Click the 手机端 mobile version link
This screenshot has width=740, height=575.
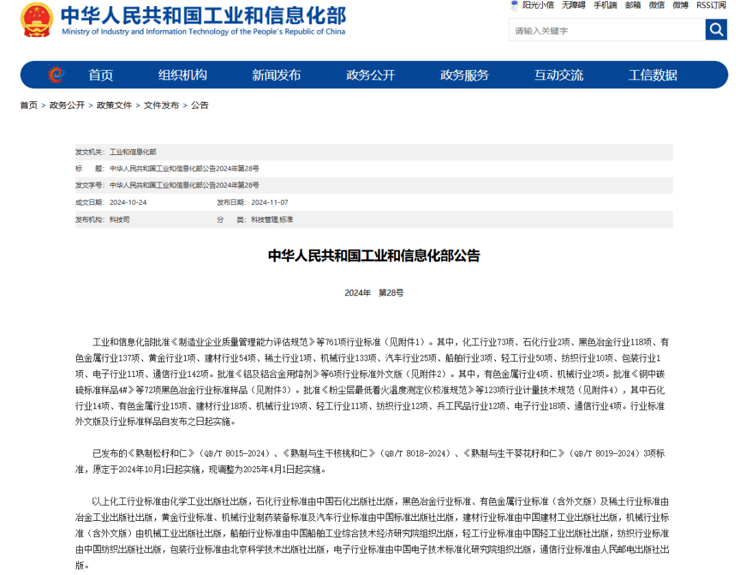pyautogui.click(x=605, y=5)
